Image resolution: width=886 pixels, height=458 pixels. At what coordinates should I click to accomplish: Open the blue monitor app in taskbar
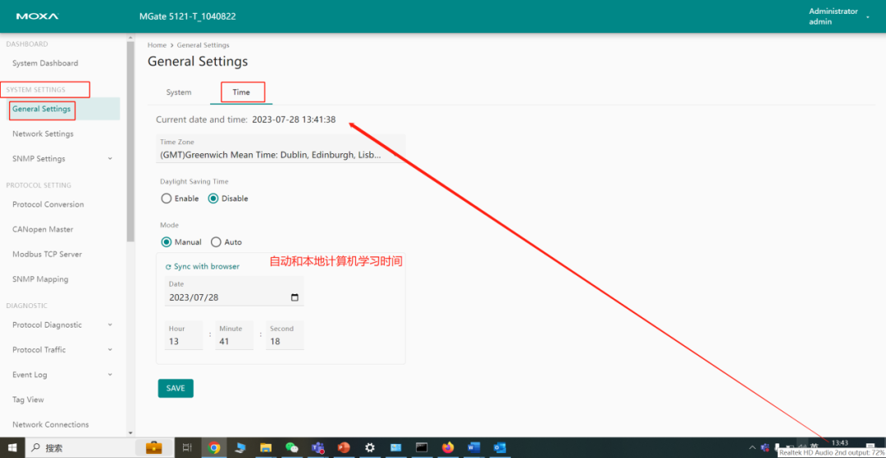tap(395, 448)
